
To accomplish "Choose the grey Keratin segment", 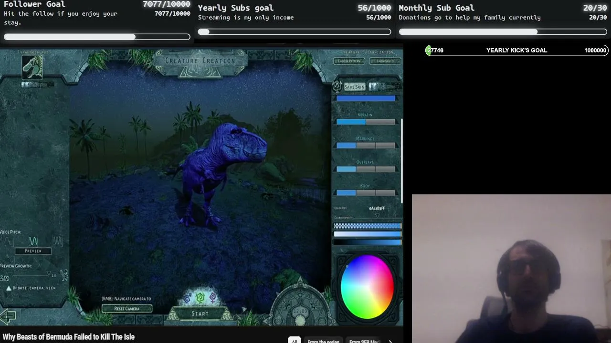I will [x=381, y=122].
